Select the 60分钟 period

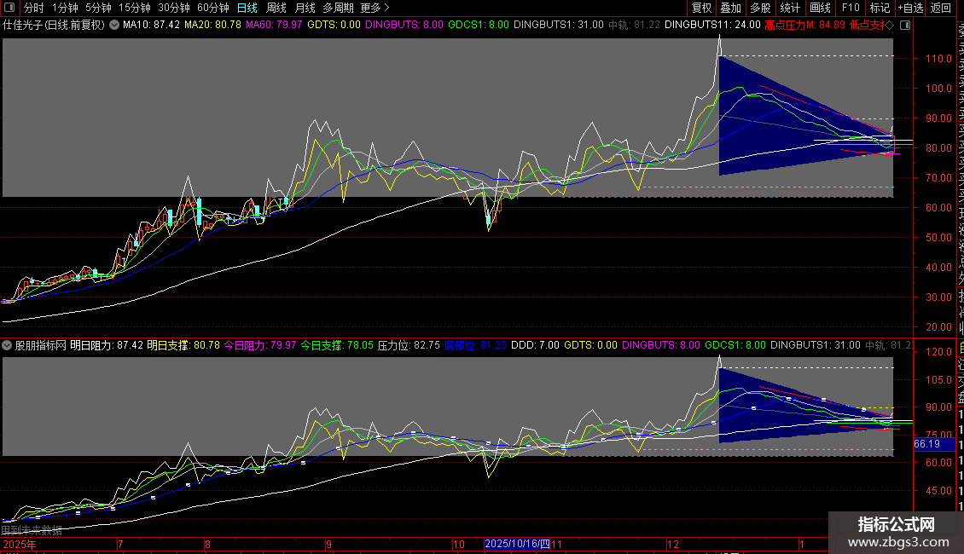coord(213,8)
